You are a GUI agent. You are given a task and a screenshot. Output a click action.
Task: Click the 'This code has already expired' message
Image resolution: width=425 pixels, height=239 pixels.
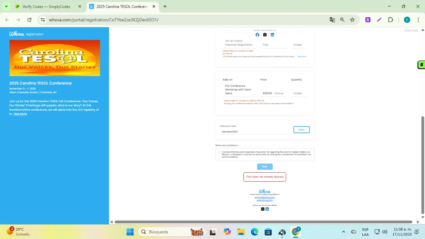[265, 177]
